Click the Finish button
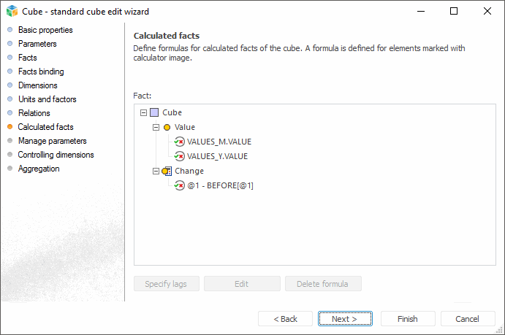Image resolution: width=505 pixels, height=335 pixels. (407, 319)
